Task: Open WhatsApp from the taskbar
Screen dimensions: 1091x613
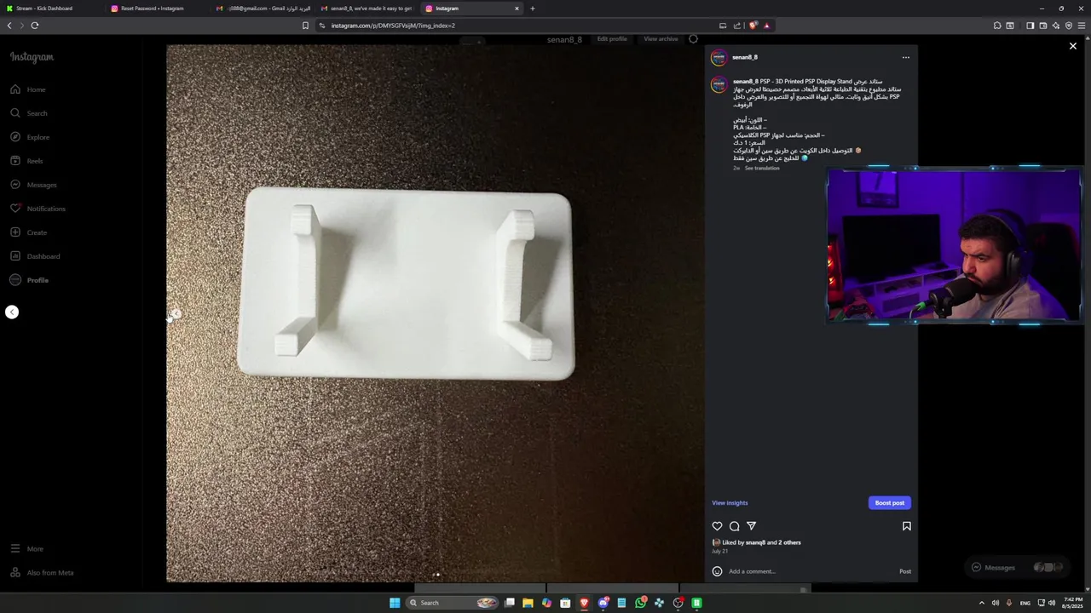Action: click(x=640, y=603)
